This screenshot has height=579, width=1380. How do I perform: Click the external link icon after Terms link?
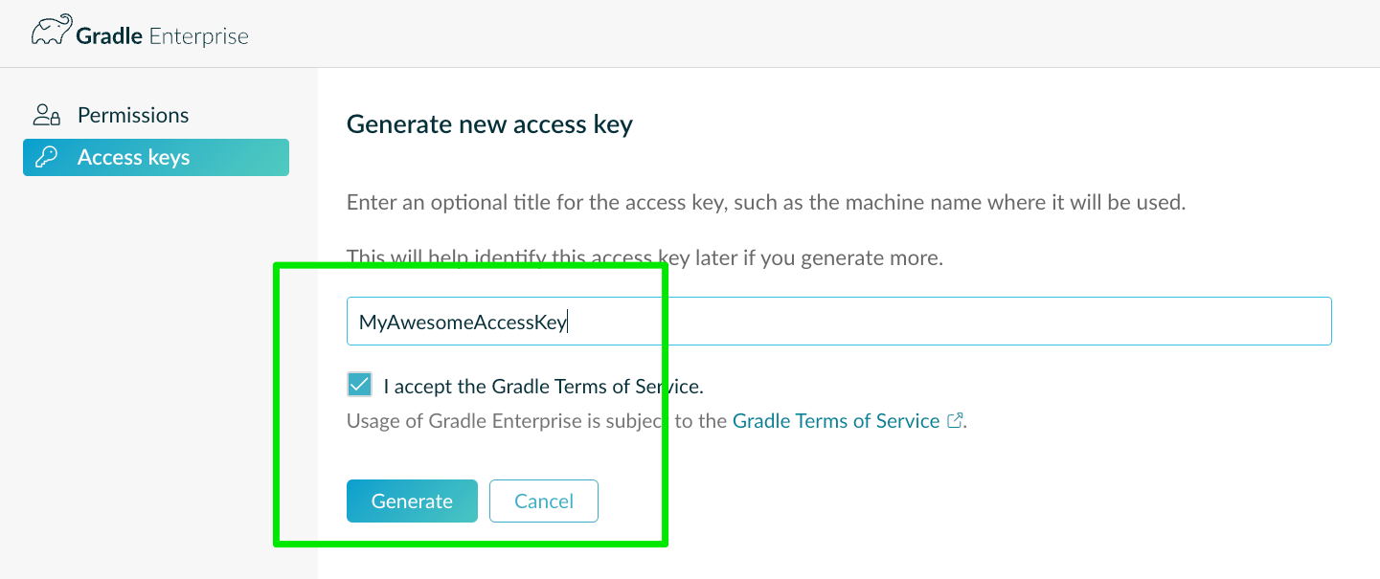[954, 420]
